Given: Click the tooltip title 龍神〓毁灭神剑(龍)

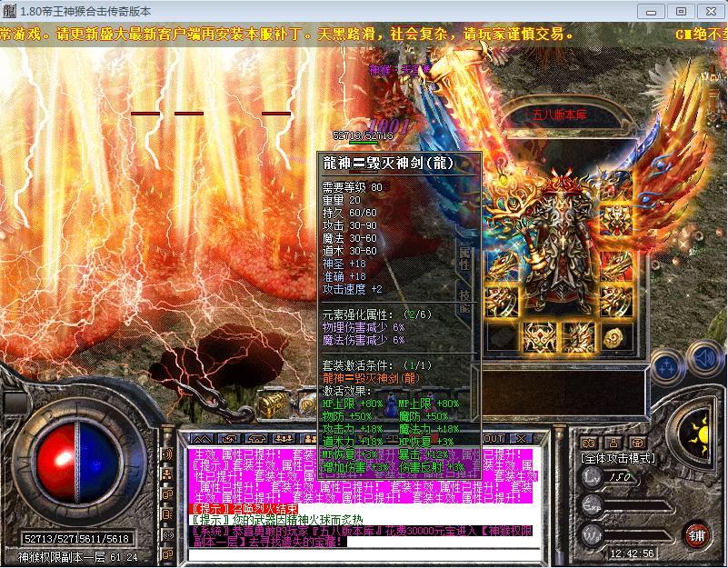Looking at the screenshot, I should coord(388,163).
